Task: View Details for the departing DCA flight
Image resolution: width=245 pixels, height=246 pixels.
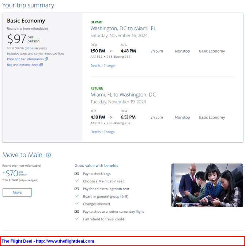Action: (x=95, y=65)
